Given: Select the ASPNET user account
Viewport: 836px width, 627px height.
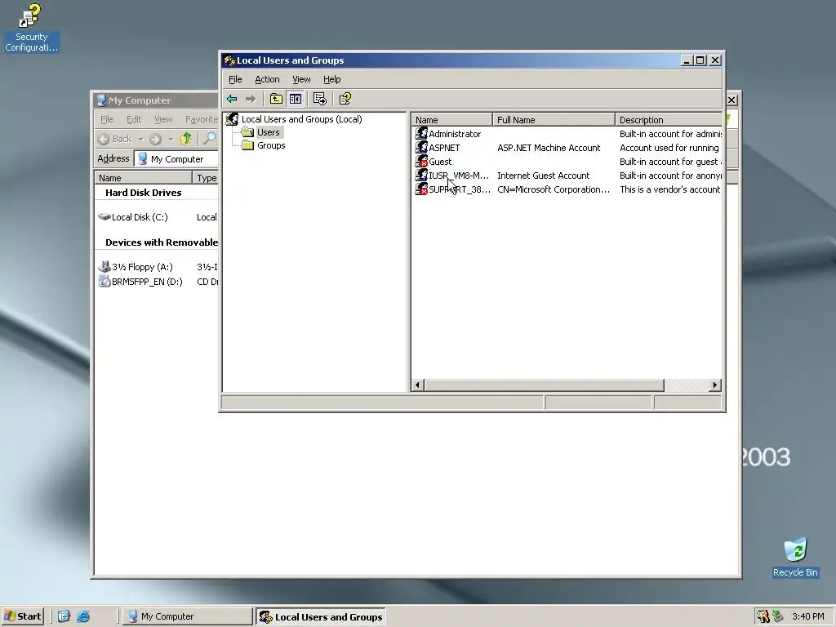Looking at the screenshot, I should (444, 148).
